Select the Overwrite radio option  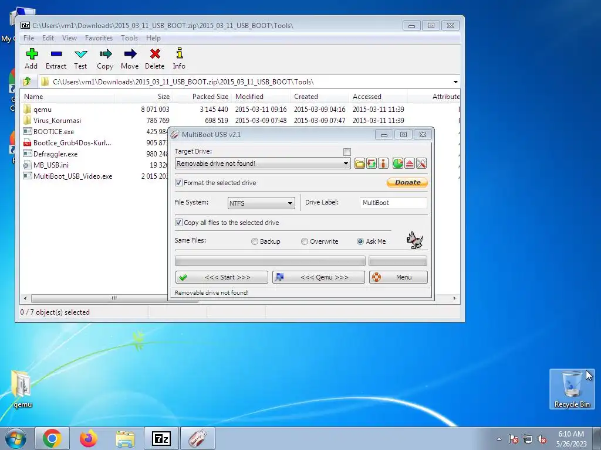[305, 241]
